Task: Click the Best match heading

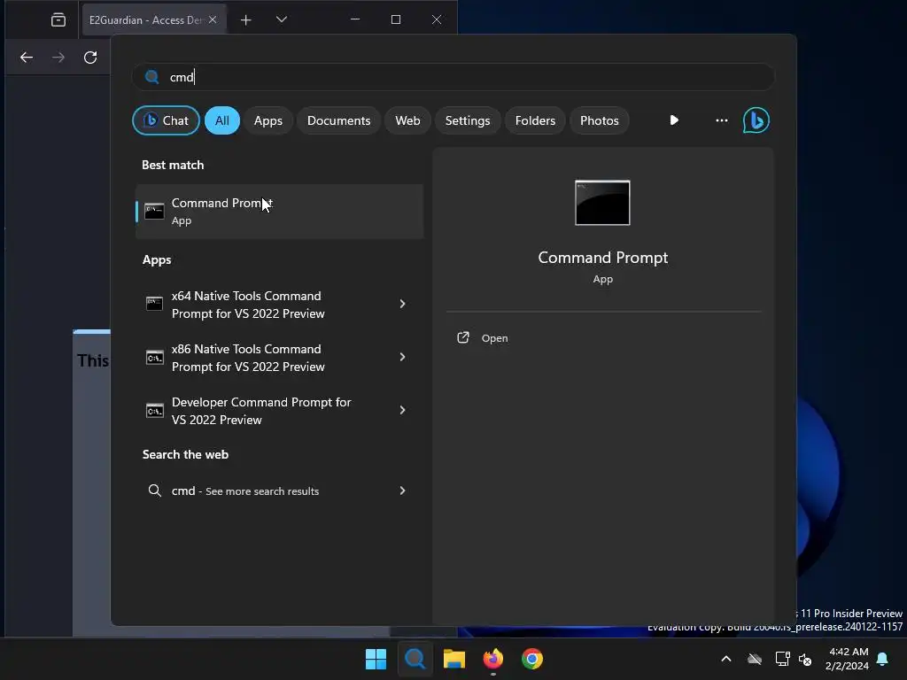Action: [x=173, y=165]
